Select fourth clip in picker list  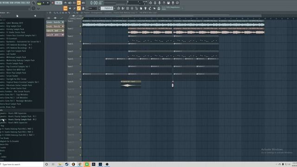[55, 35]
